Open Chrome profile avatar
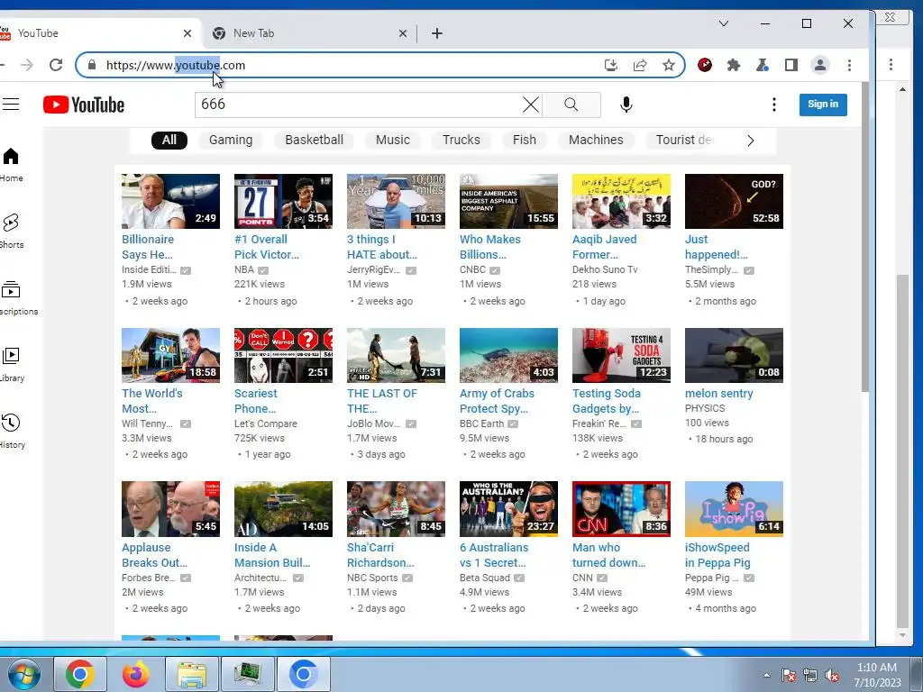The image size is (923, 692). 820,65
